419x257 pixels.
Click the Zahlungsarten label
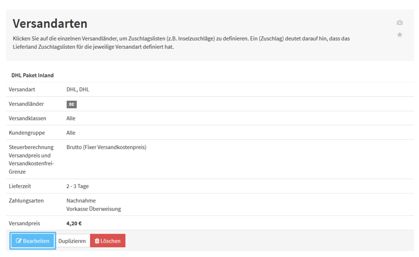click(26, 200)
